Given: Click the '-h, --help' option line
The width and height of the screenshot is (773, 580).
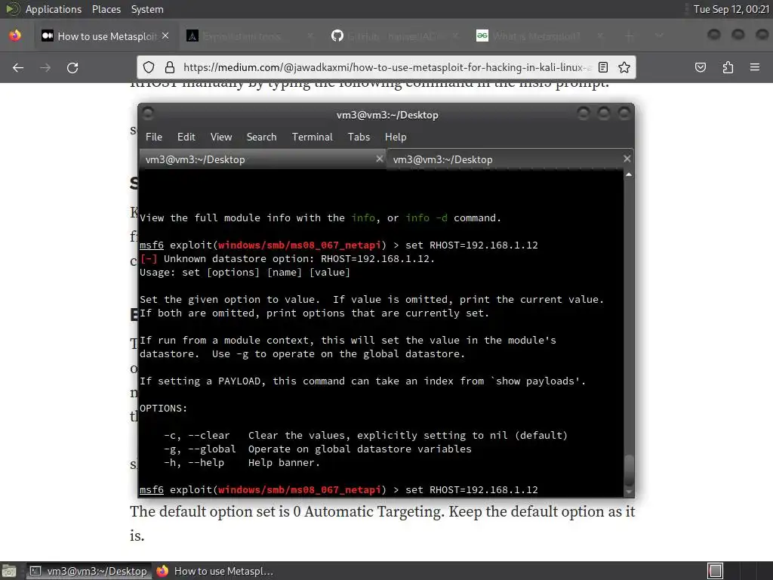Looking at the screenshot, I should (242, 463).
